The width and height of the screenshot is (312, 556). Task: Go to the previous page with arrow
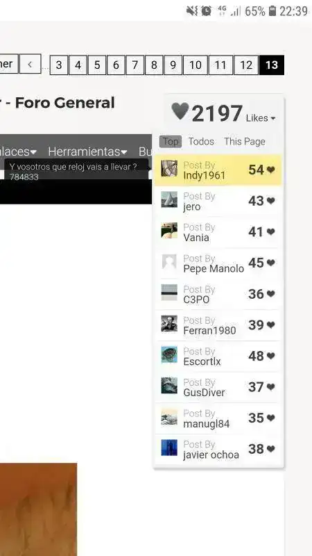point(30,64)
